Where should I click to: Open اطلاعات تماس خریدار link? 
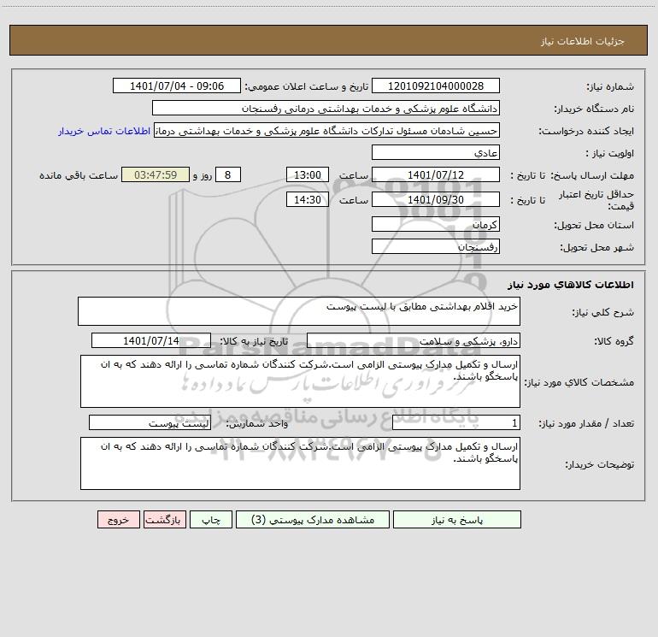pos(104,131)
